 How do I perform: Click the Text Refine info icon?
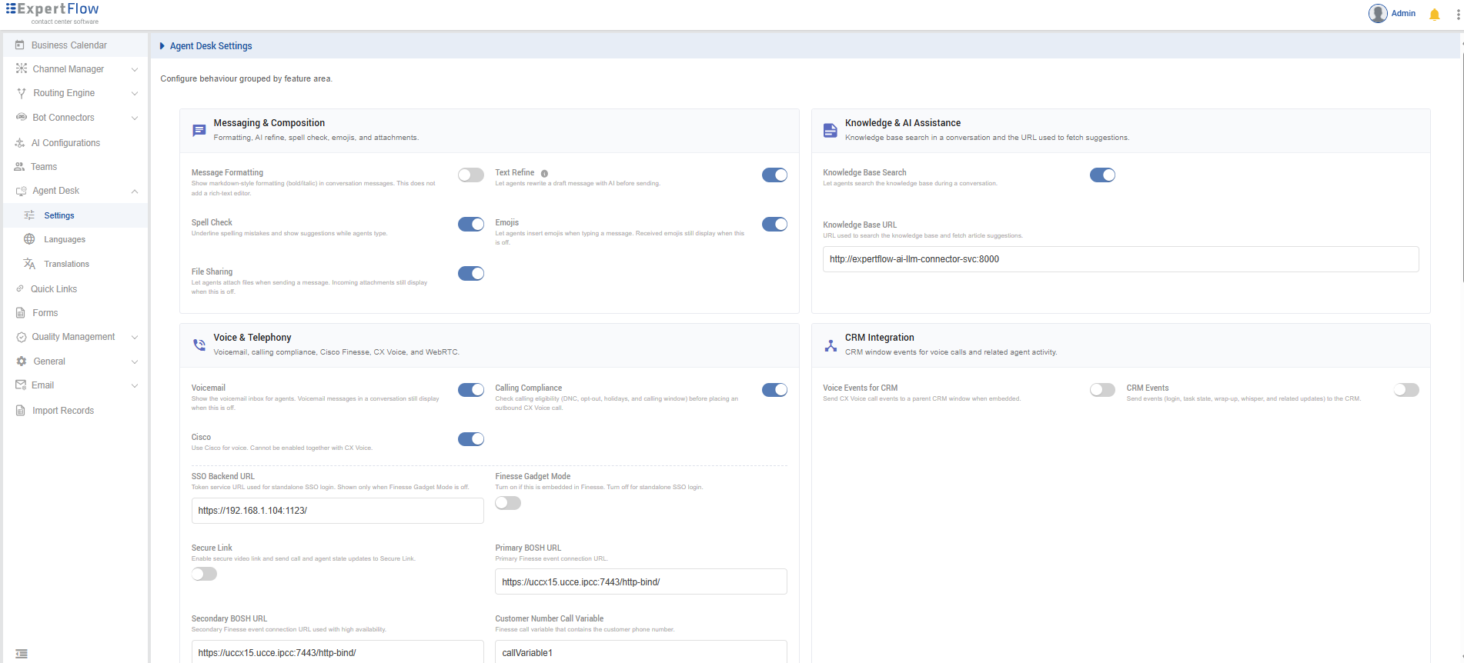(x=544, y=174)
